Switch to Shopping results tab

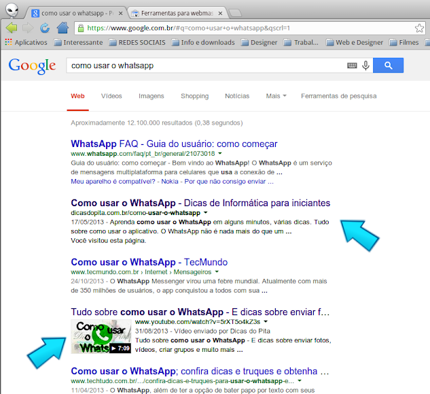(195, 96)
